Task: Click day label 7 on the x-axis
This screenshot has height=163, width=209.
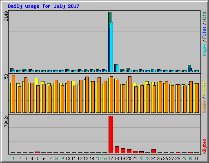Action: (50, 159)
